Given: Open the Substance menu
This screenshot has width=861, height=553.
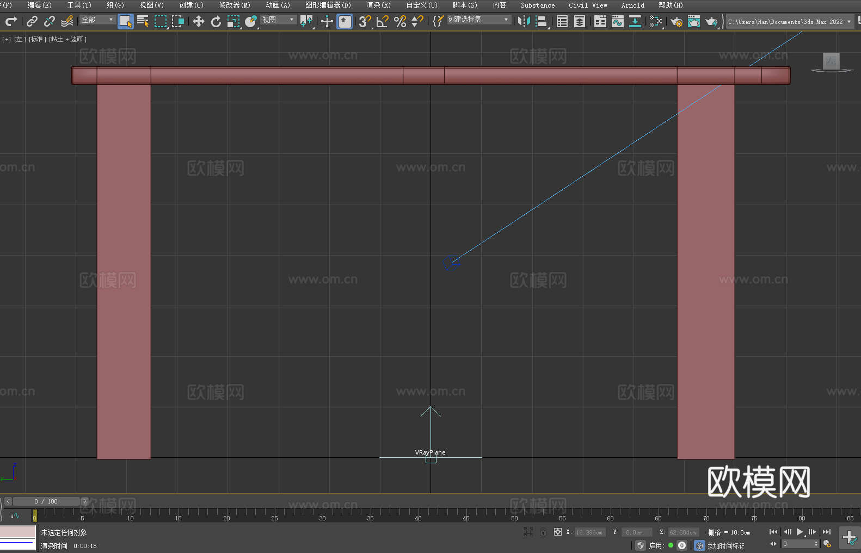Looking at the screenshot, I should (538, 5).
